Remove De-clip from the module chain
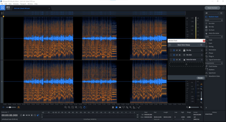This screenshot has width=226, height=122. [202, 50]
